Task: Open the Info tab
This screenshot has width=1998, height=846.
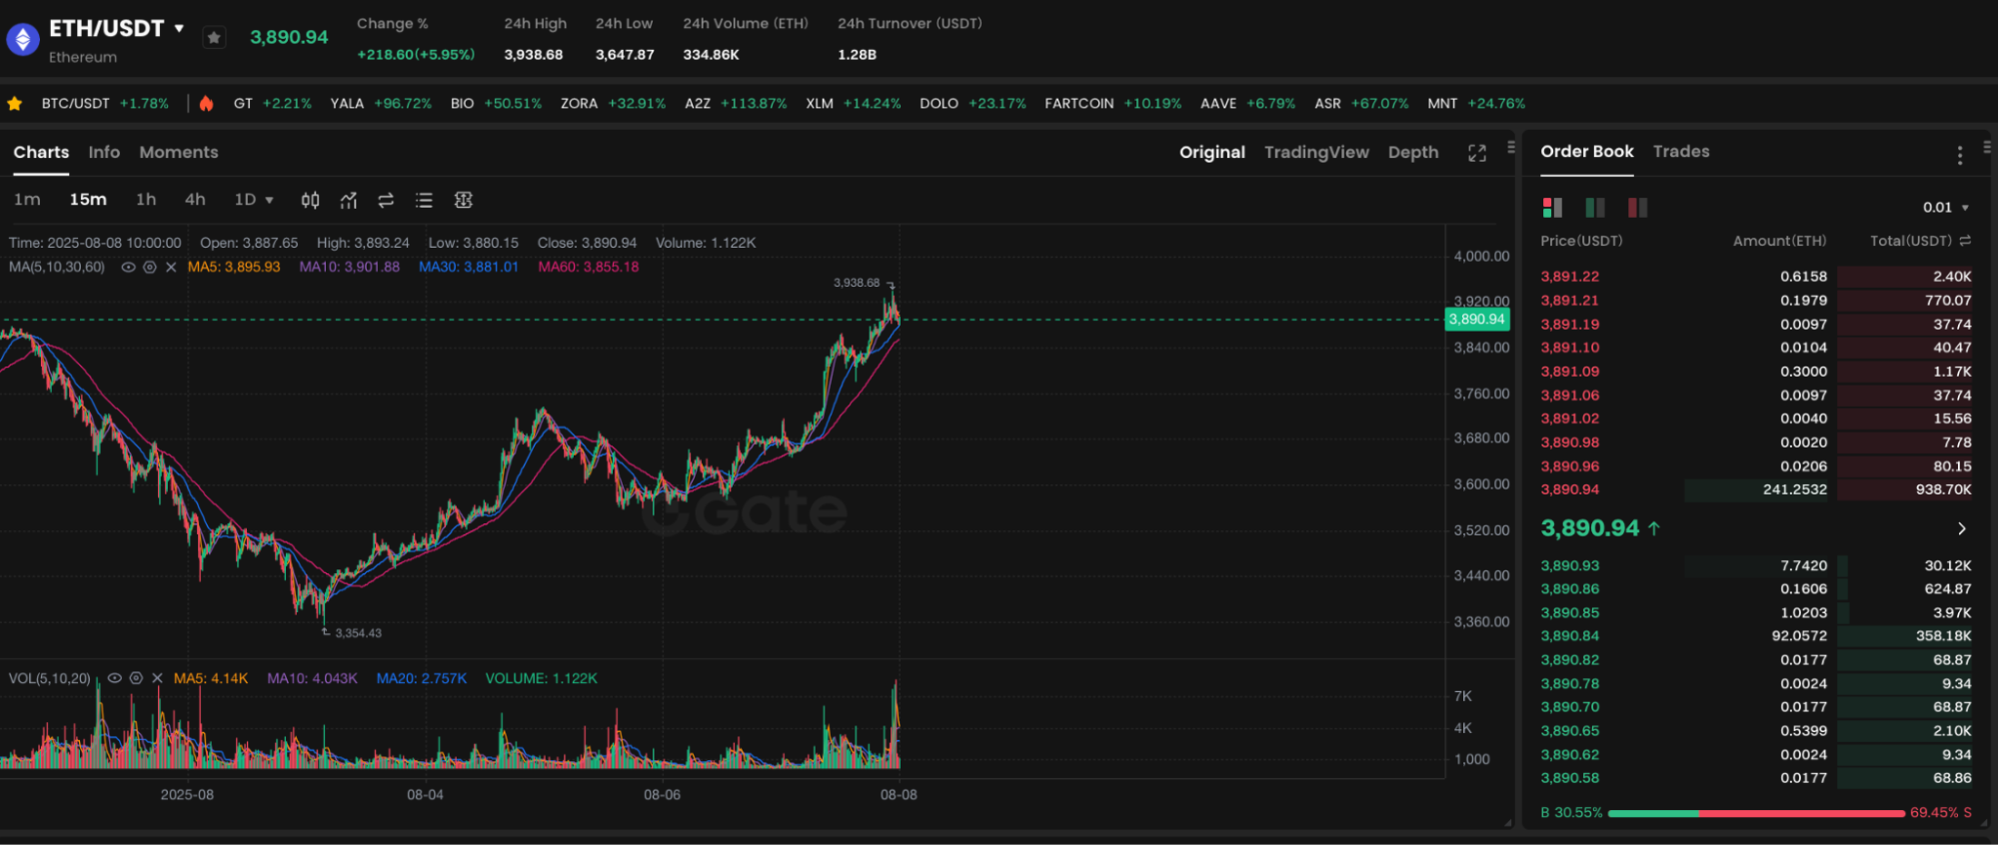Action: coord(104,153)
